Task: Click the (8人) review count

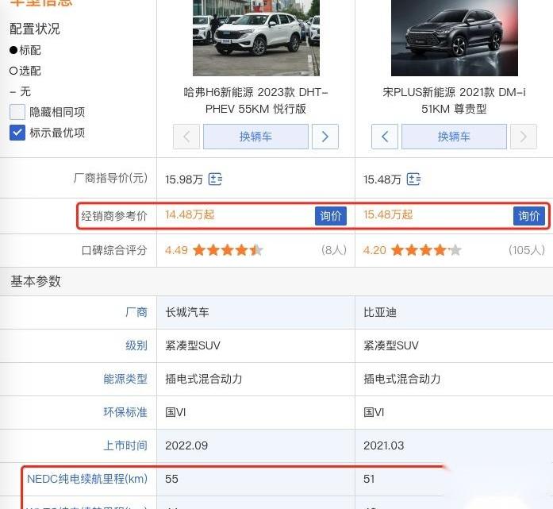Action: coord(334,250)
